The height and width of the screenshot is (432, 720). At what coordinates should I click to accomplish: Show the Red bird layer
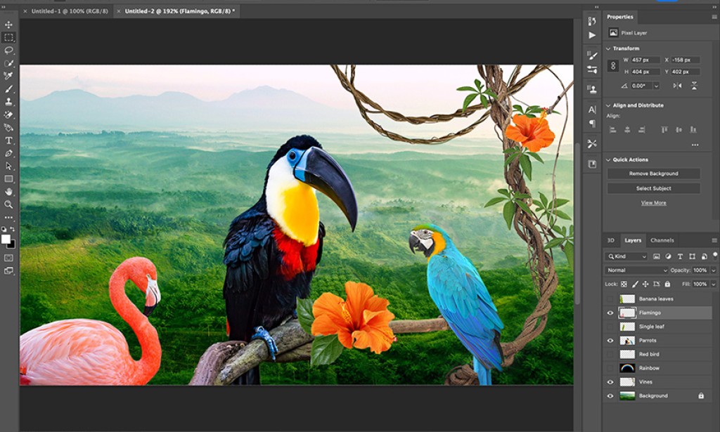coord(610,354)
